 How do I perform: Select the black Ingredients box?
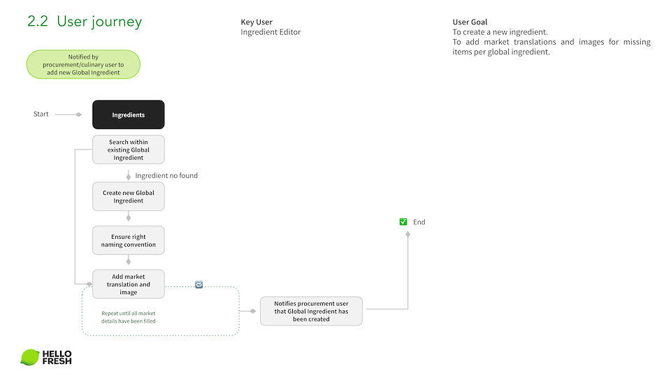pyautogui.click(x=129, y=115)
